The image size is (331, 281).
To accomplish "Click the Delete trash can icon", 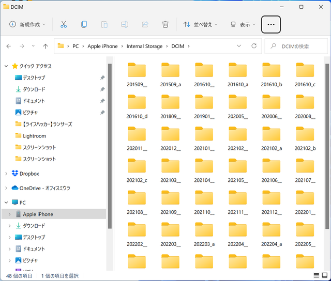I will tap(165, 24).
